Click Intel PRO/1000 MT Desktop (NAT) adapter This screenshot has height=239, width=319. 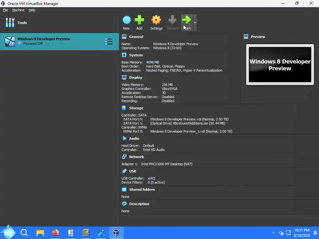(x=167, y=164)
